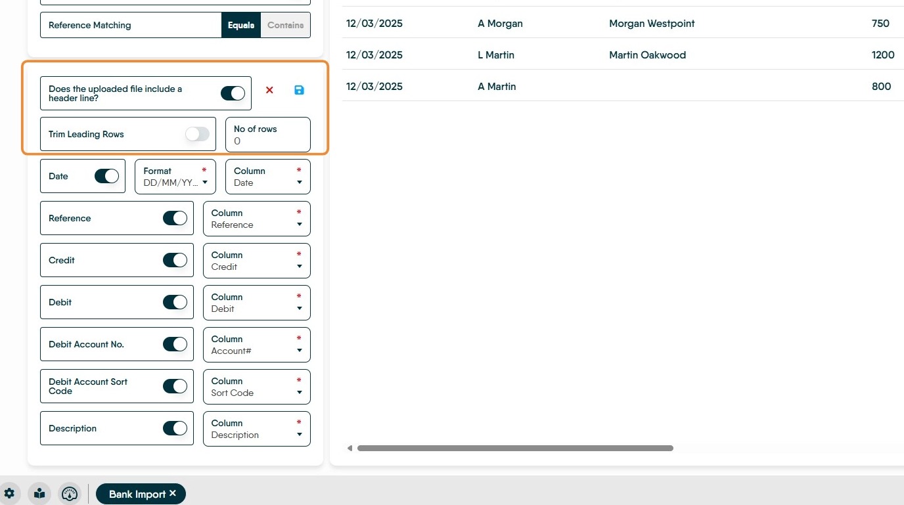The image size is (904, 505).
Task: Turn off the Date toggle
Action: click(107, 176)
